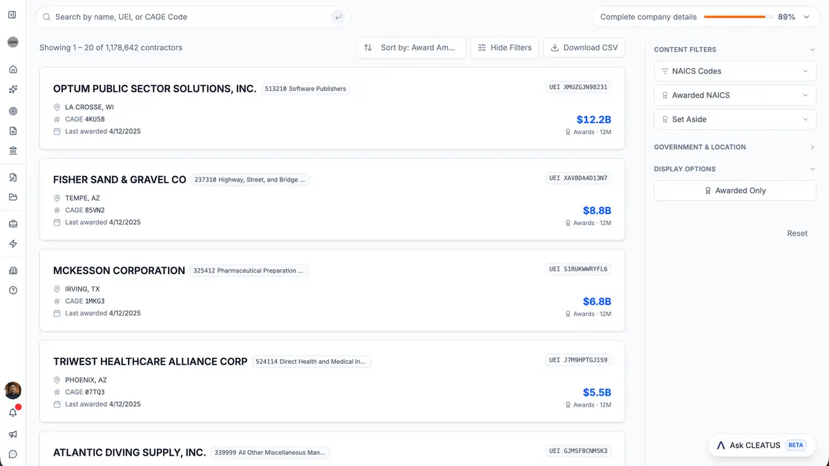Open the user profile avatar photo
The height and width of the screenshot is (466, 829).
tap(12, 390)
